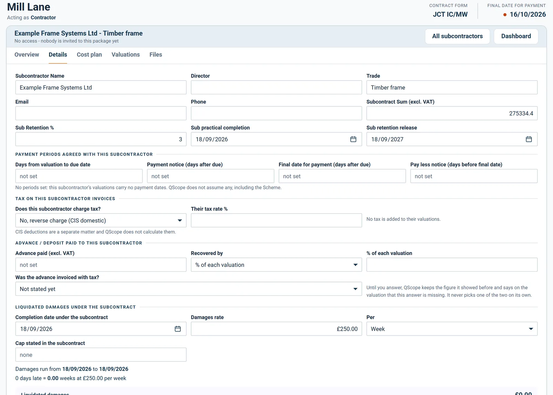Switch to the Overview tab

(x=27, y=55)
